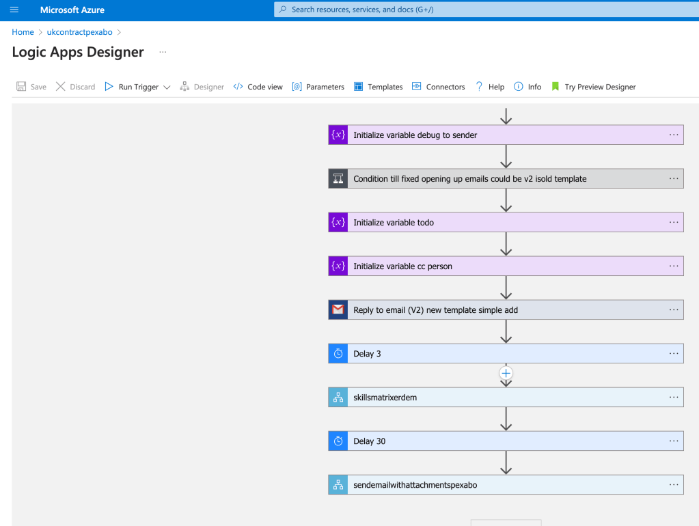The height and width of the screenshot is (526, 699).
Task: Open the menu for Initialize variable debug to sender
Action: pyautogui.click(x=674, y=135)
